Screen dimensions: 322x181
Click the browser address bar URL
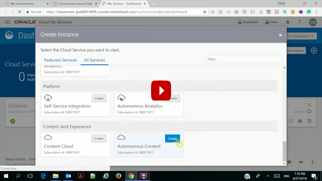click(116, 12)
